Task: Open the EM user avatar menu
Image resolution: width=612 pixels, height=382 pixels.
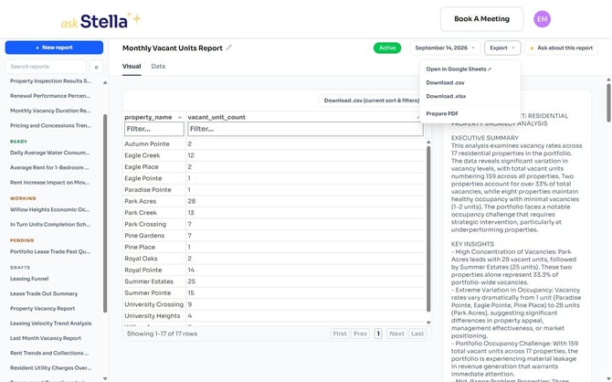Action: [x=542, y=19]
